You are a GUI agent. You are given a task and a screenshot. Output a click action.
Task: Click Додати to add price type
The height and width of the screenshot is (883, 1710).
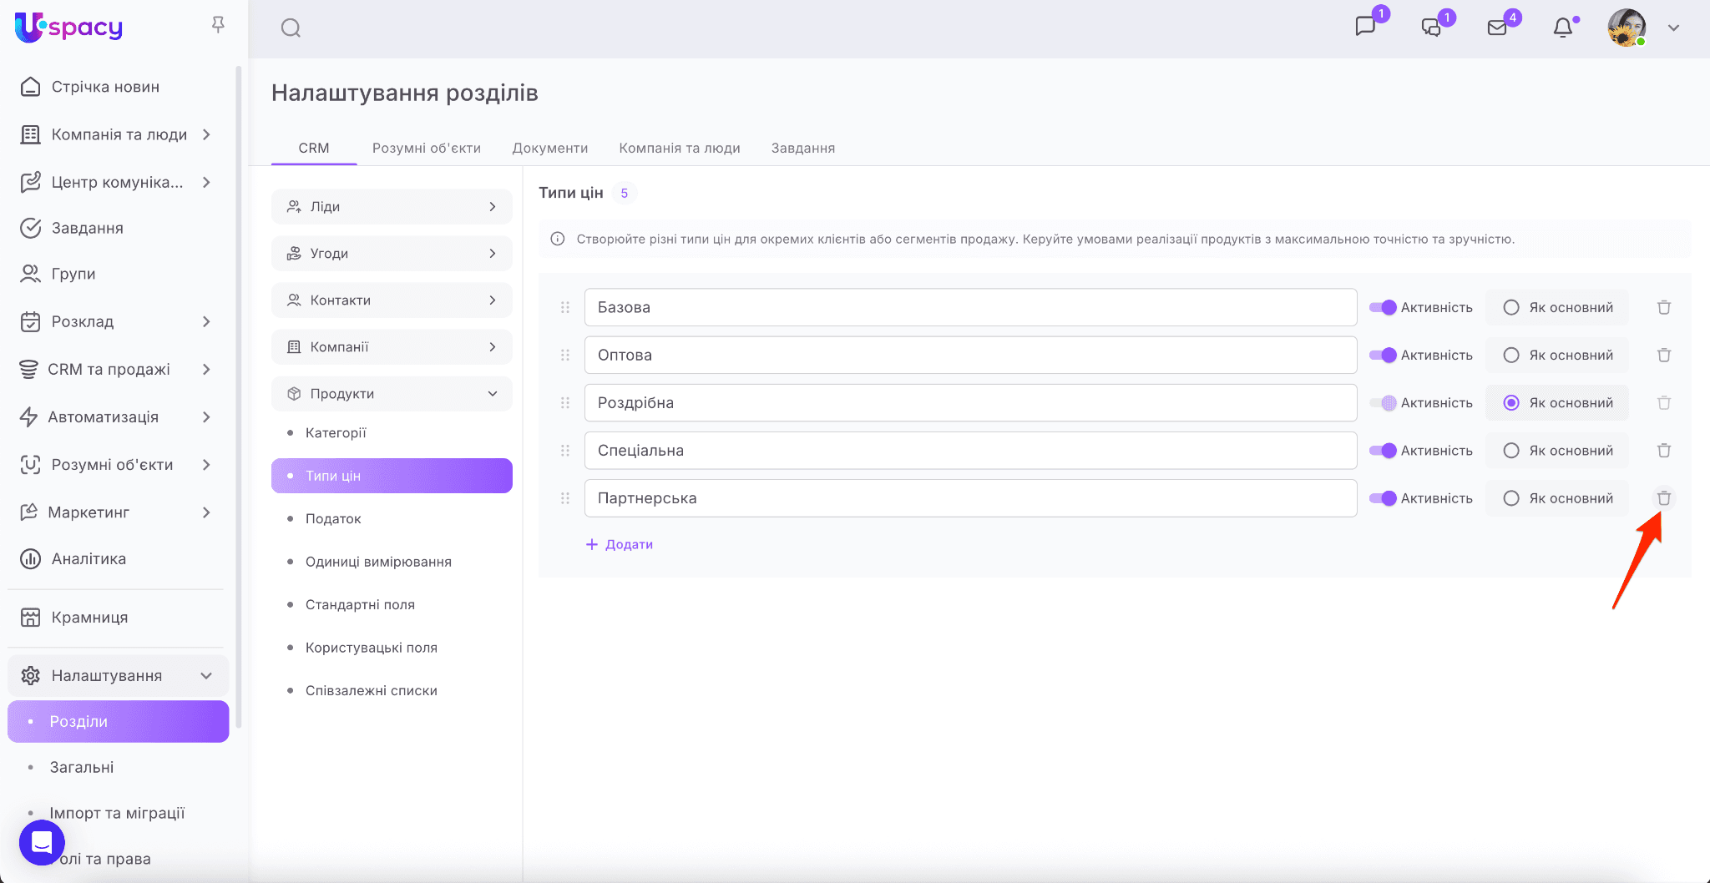[x=620, y=545]
